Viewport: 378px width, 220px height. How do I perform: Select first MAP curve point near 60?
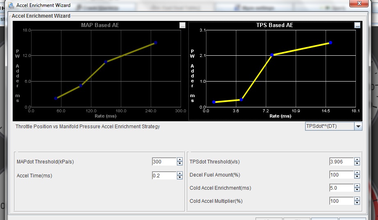click(x=56, y=98)
